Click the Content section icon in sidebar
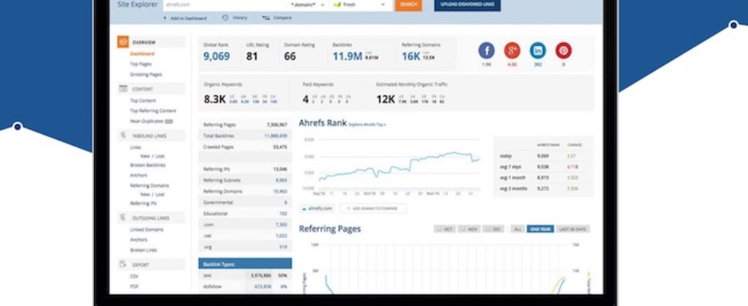This screenshot has height=306, width=748. (x=122, y=89)
